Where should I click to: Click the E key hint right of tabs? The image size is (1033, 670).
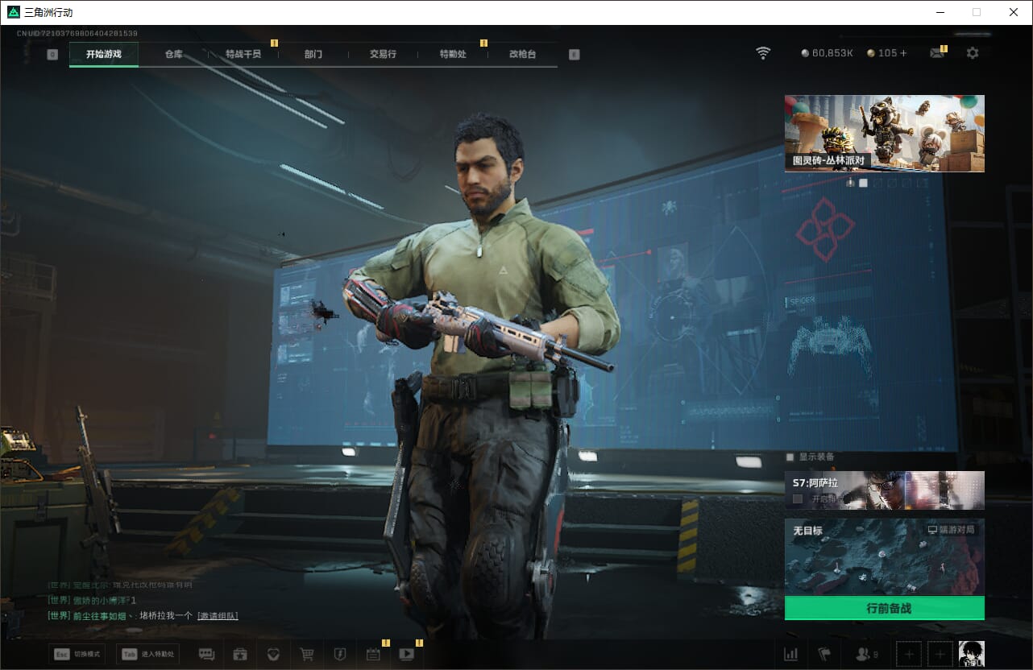point(574,55)
